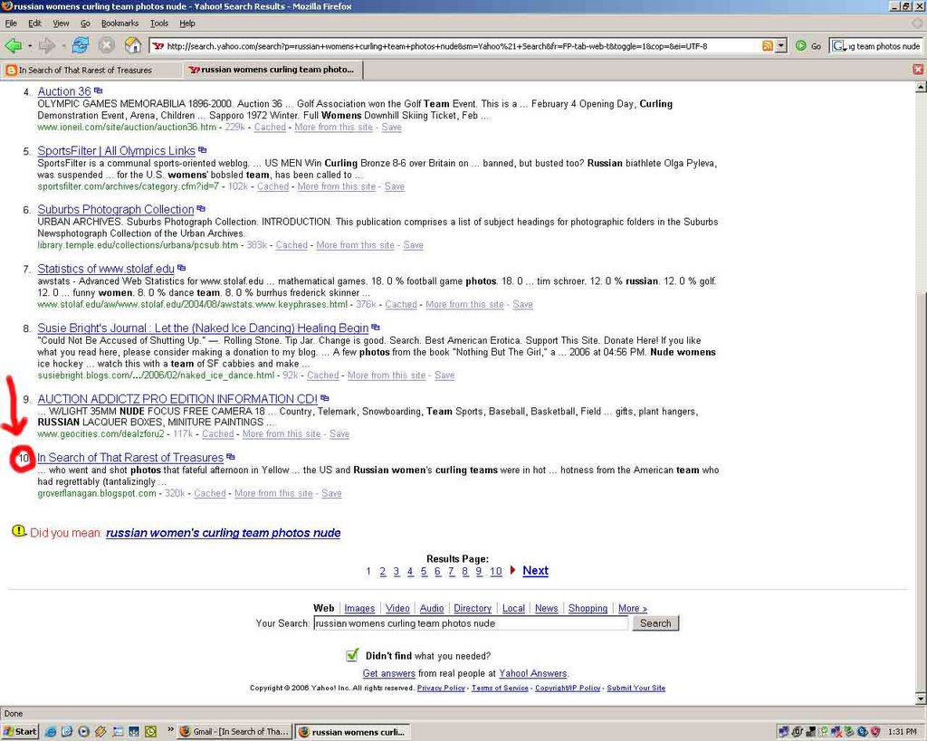This screenshot has height=741, width=927.
Task: Switch to News search
Action: coord(546,608)
